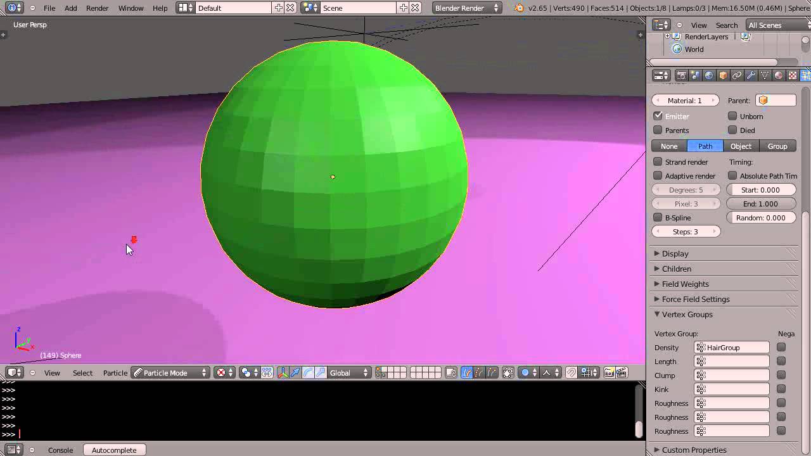Open the Material properties sphere tab
This screenshot has height=456, width=811.
[x=779, y=75]
